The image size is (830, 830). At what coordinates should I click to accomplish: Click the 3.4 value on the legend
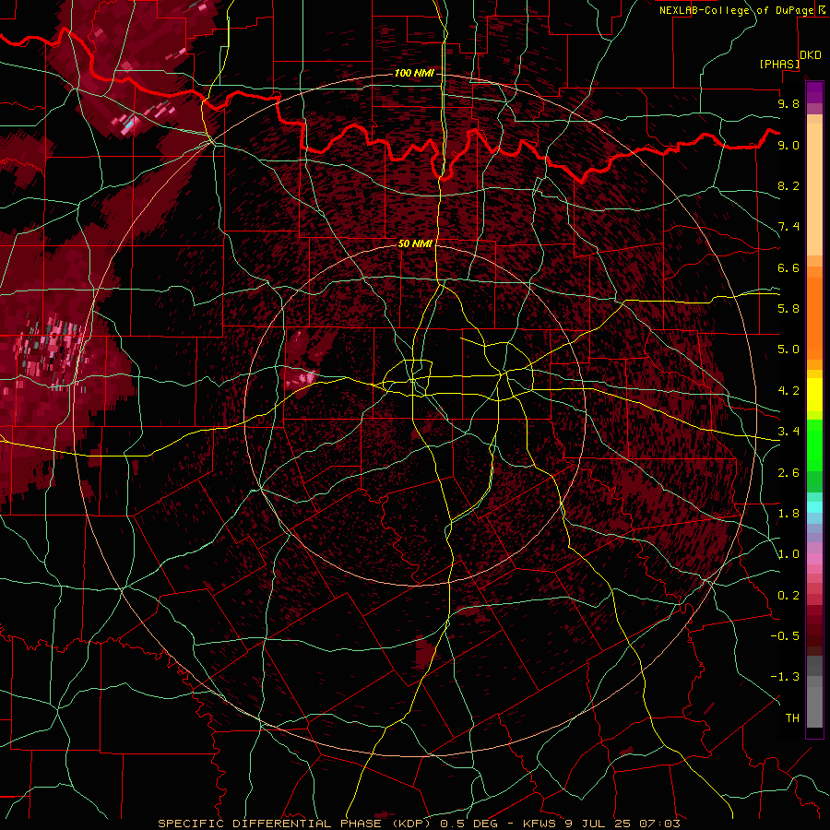788,432
